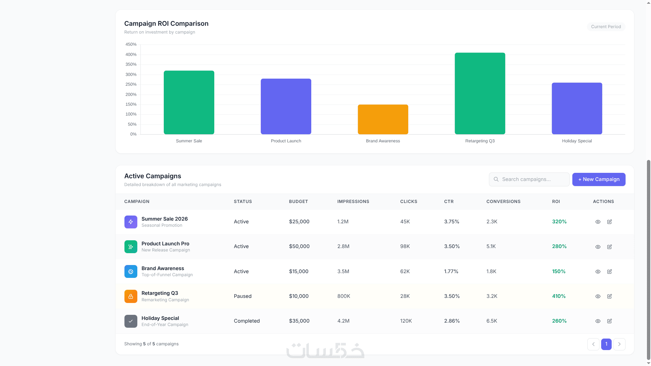Screen dimensions: 651x366
Task: Edit the Product Launch Pro campaign
Action: click(609, 247)
